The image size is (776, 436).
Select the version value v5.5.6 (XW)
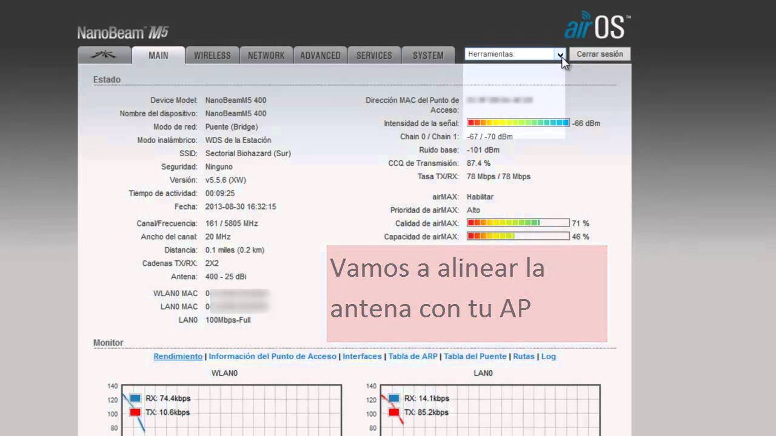pos(226,180)
